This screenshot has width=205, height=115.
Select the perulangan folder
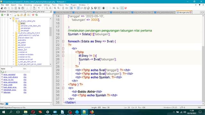pyautogui.click(x=25, y=31)
